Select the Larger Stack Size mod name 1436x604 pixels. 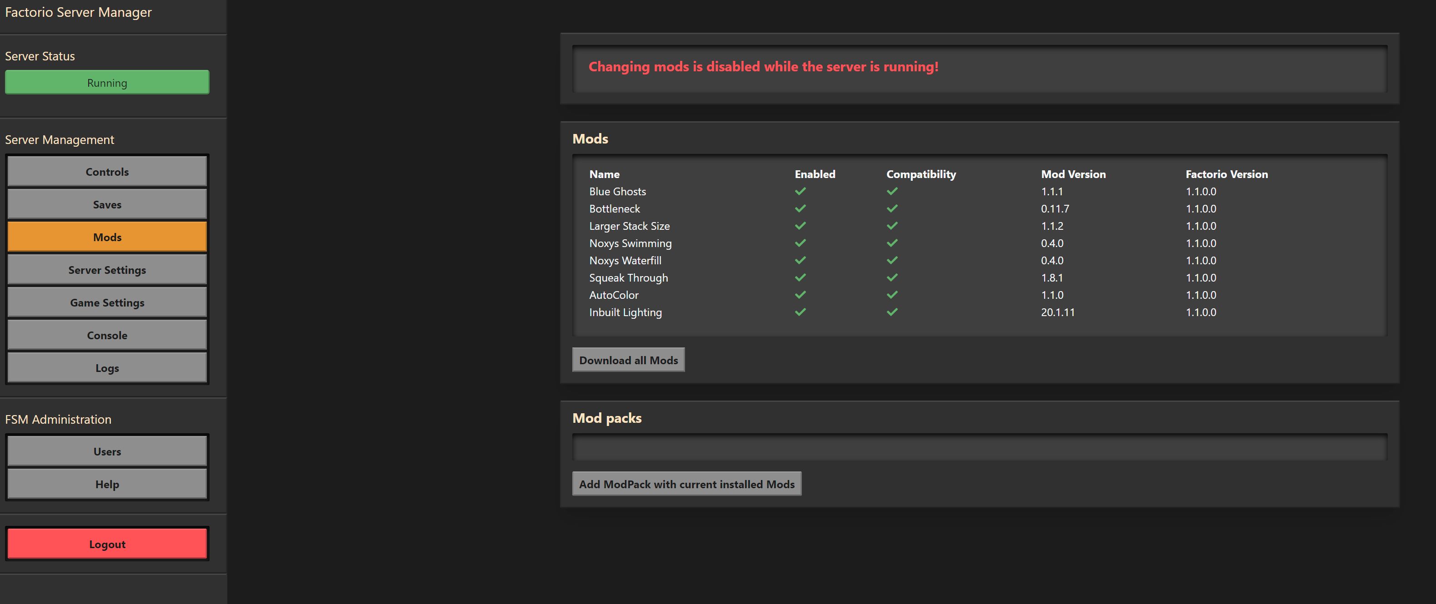(x=630, y=226)
